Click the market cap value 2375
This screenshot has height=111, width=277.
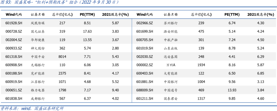click(x=62, y=73)
